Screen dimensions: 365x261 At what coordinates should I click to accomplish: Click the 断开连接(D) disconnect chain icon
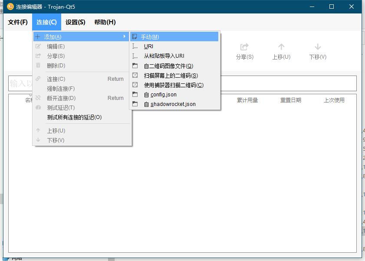[x=39, y=98]
